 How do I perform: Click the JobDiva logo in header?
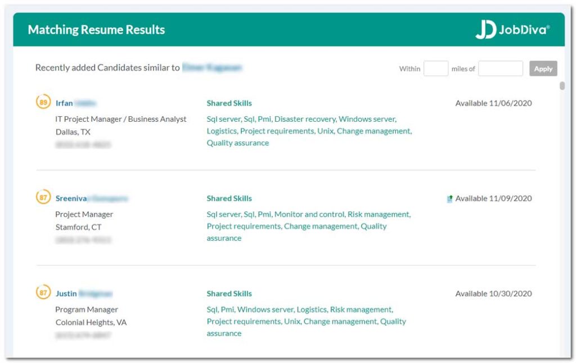point(512,30)
